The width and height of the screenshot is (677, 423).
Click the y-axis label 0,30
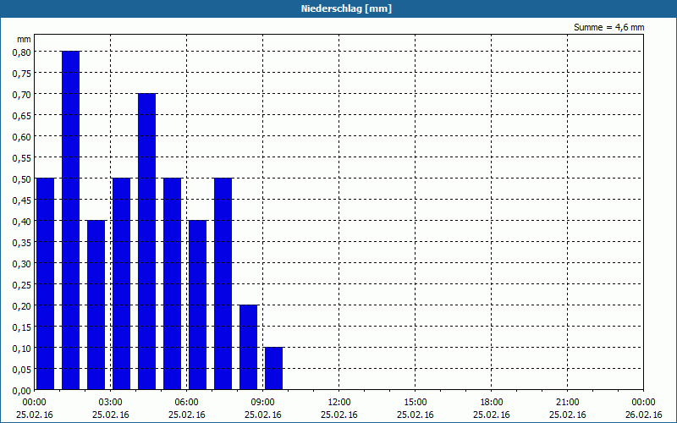[x=22, y=264]
